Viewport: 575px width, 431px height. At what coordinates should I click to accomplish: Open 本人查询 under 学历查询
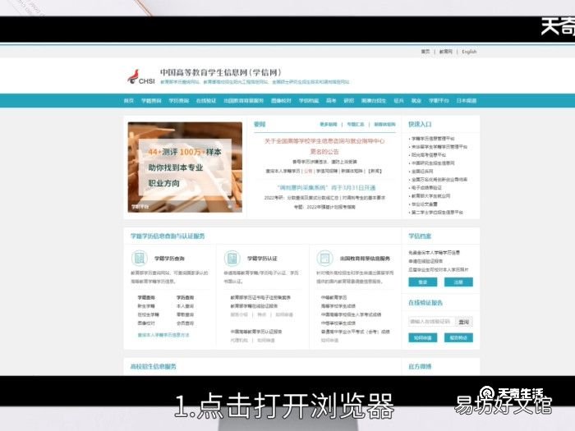(185, 306)
